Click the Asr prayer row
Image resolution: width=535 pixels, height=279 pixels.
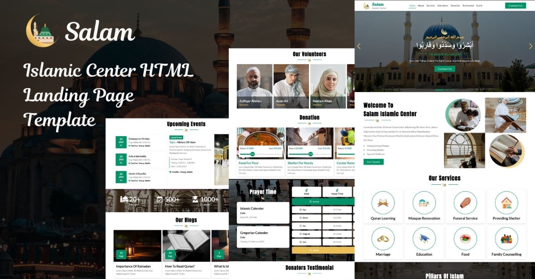[323, 226]
